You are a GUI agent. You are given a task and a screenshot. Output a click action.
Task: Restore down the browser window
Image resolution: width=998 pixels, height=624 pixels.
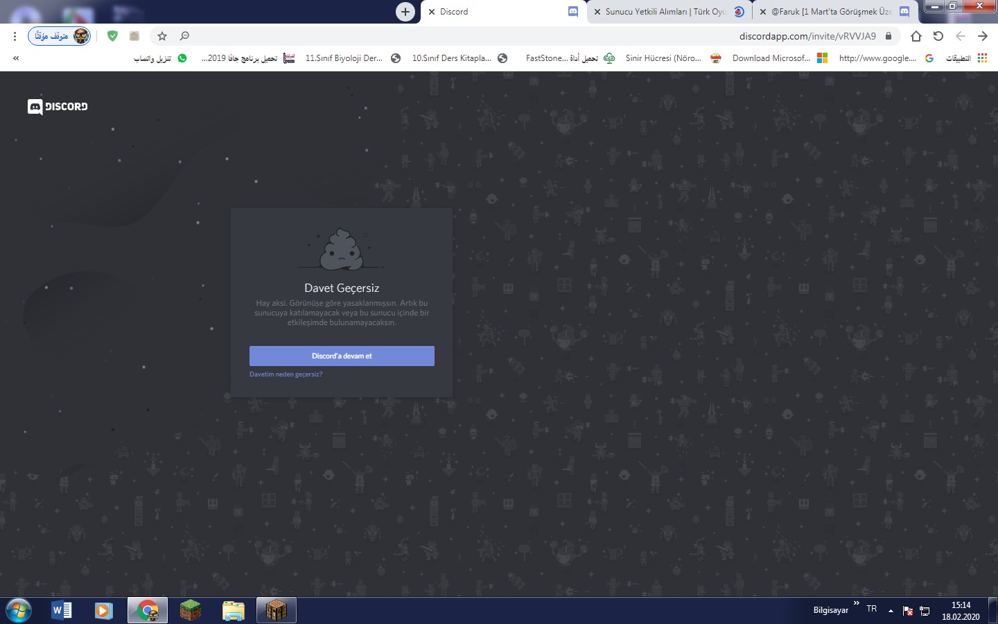click(x=953, y=6)
